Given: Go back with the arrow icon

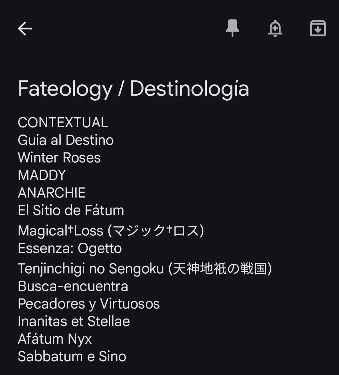Looking at the screenshot, I should point(25,29).
